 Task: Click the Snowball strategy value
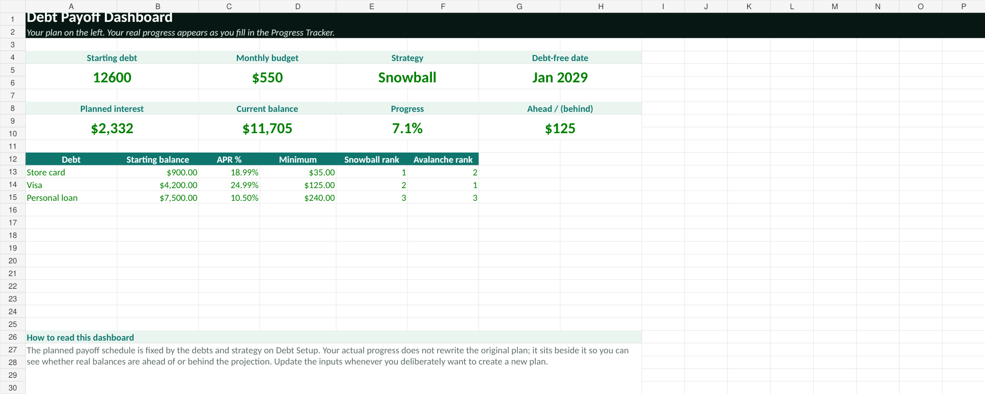[x=407, y=77]
